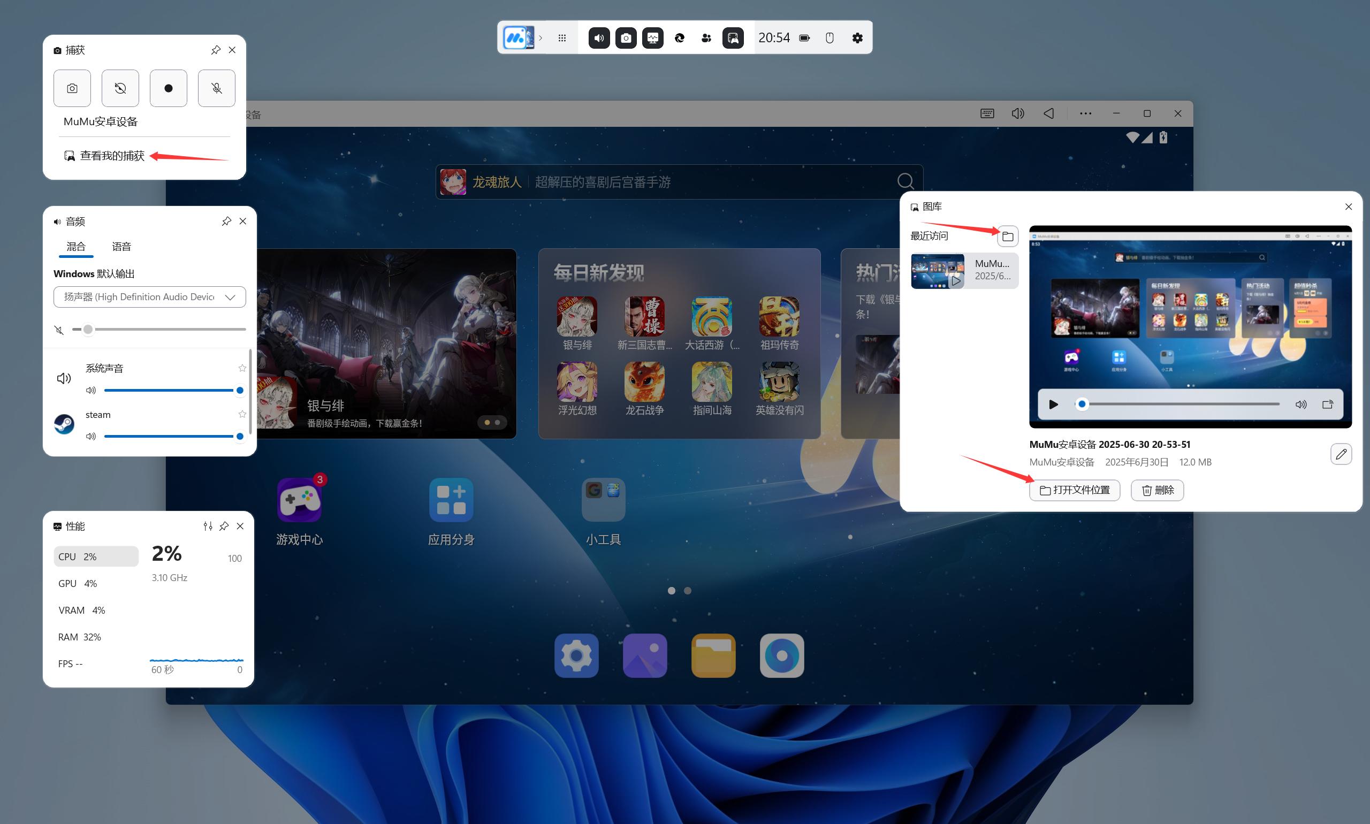Open the widget menu grid icon
1370x824 pixels.
point(562,38)
